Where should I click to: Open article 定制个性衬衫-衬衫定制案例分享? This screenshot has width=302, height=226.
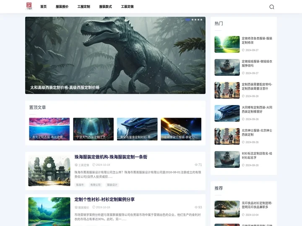104,199
